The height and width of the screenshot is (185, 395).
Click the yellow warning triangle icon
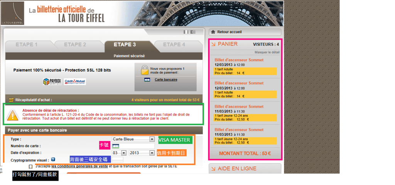click(12, 115)
